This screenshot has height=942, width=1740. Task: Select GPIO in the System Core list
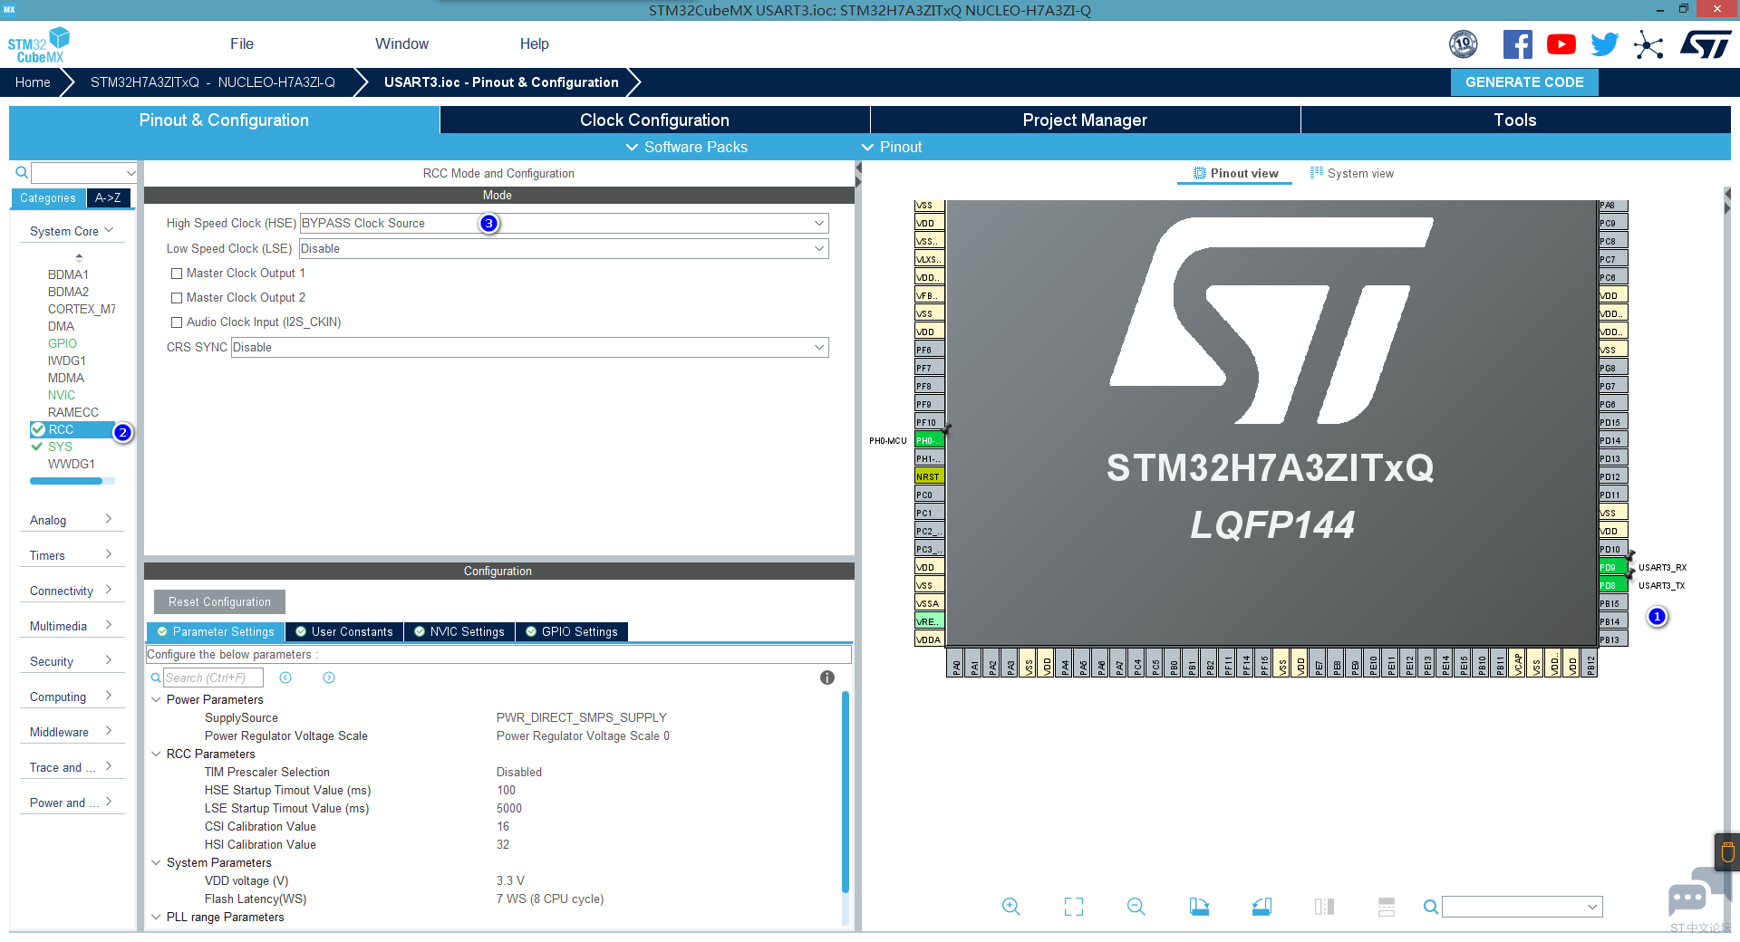63,343
